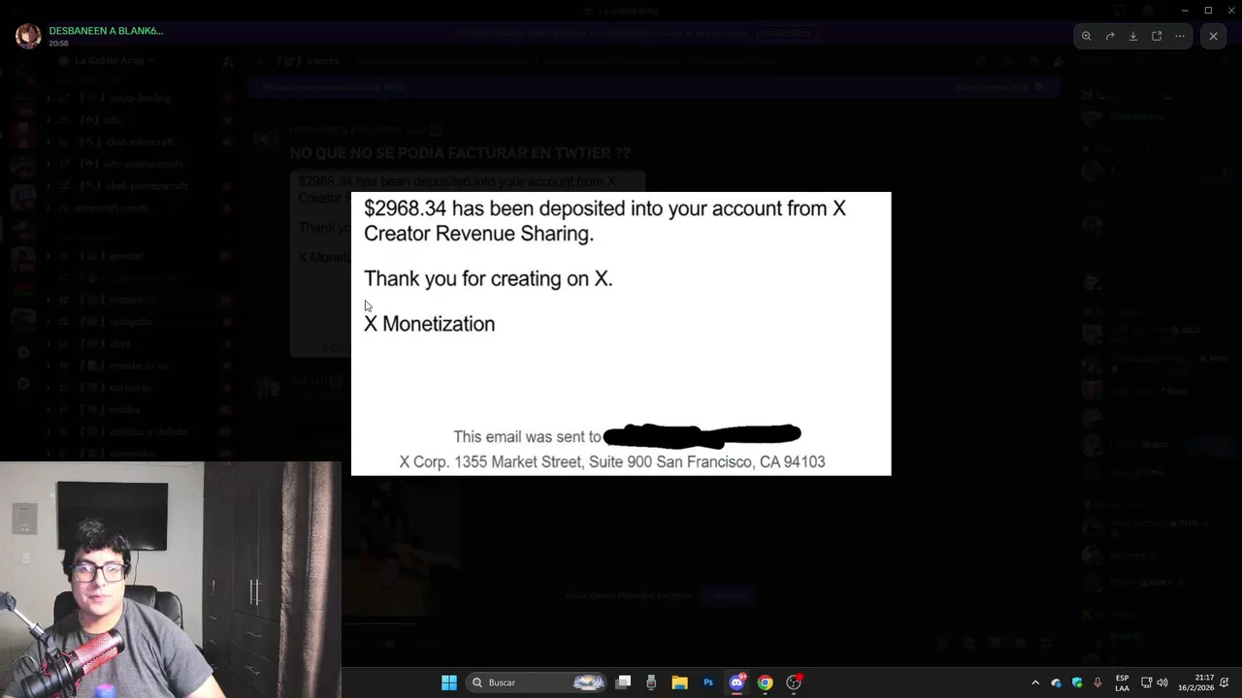This screenshot has width=1242, height=698.
Task: Open Google Chrome from the taskbar
Action: click(765, 682)
